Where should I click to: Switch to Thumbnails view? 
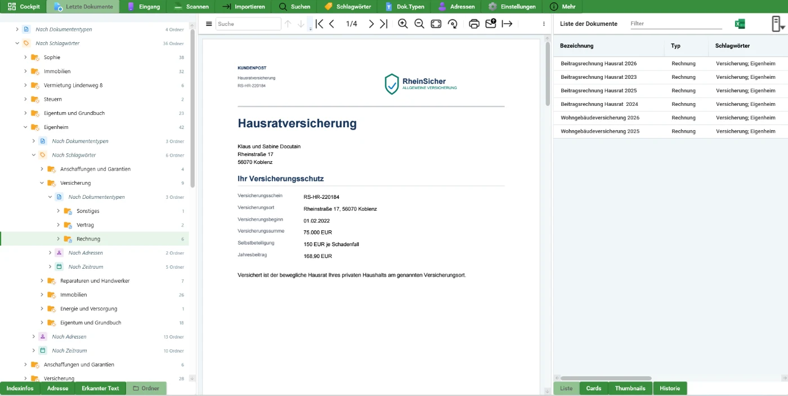click(630, 388)
